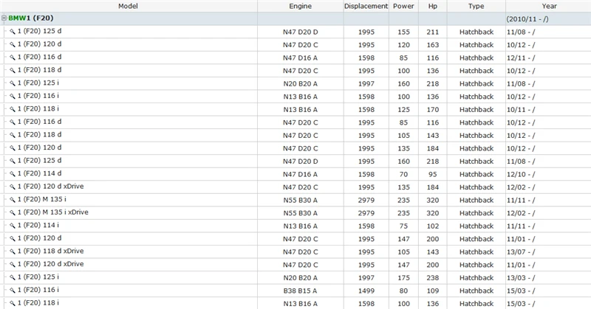Click magnifier icon for 125 i 218 Hp row
591x309 pixels.
tap(13, 83)
